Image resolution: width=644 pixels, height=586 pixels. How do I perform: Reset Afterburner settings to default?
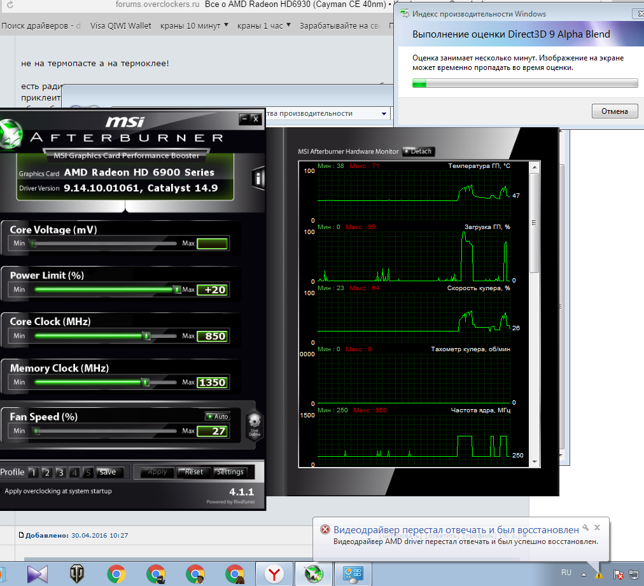pos(194,472)
